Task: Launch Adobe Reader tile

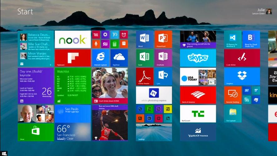Action: 145,77
